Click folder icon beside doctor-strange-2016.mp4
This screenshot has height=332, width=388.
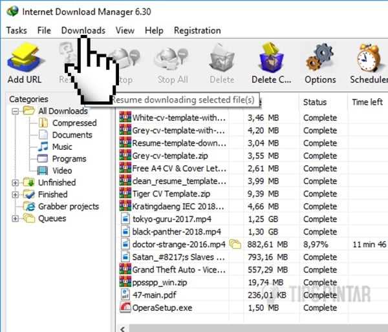pyautogui.click(x=235, y=244)
